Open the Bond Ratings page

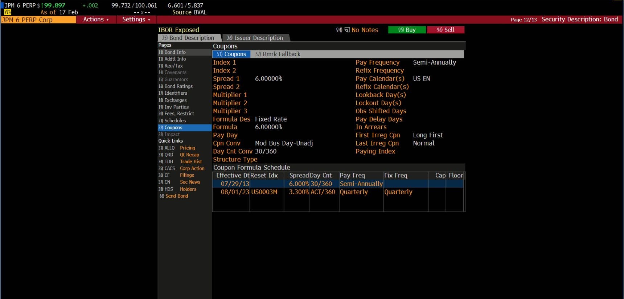pos(184,86)
